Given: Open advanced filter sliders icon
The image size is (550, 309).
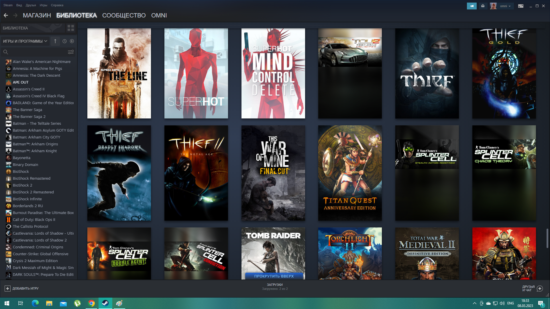Looking at the screenshot, I should 70,52.
